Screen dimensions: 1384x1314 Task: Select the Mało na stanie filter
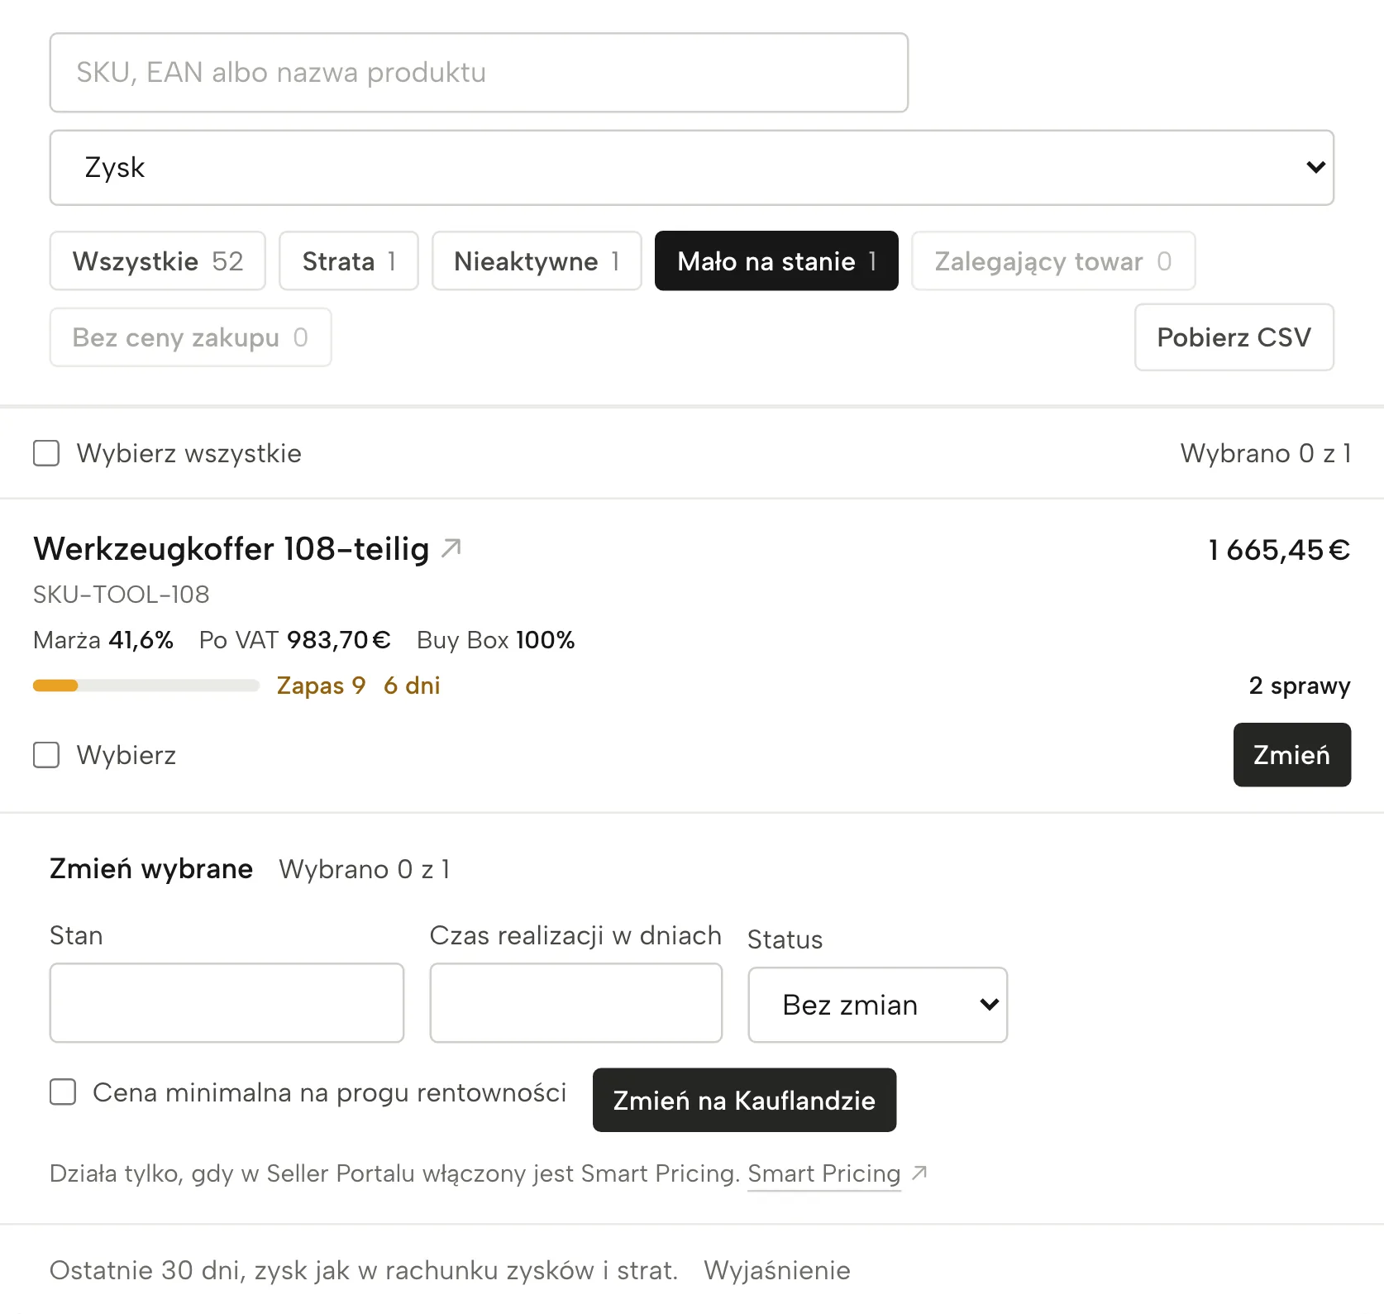pos(776,261)
